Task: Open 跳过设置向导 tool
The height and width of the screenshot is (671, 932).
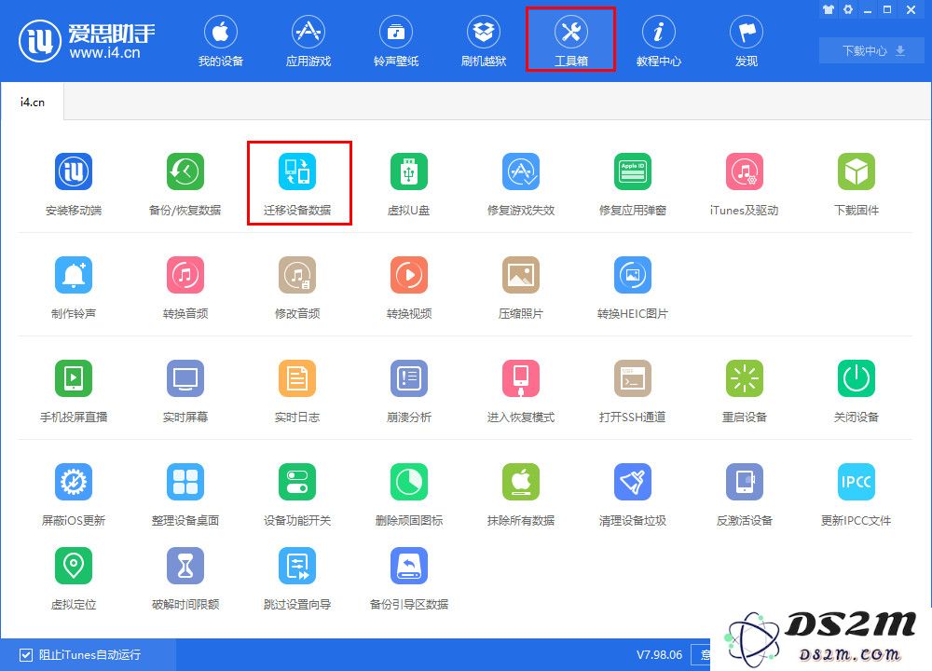Action: 297,566
